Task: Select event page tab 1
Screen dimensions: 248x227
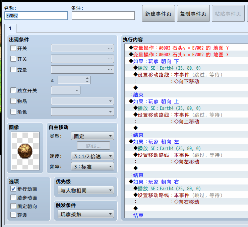Action: [10, 28]
